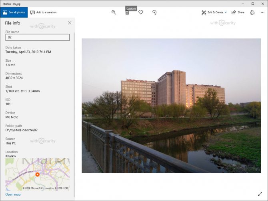
Task: Go to See all photos
Action: click(x=14, y=12)
